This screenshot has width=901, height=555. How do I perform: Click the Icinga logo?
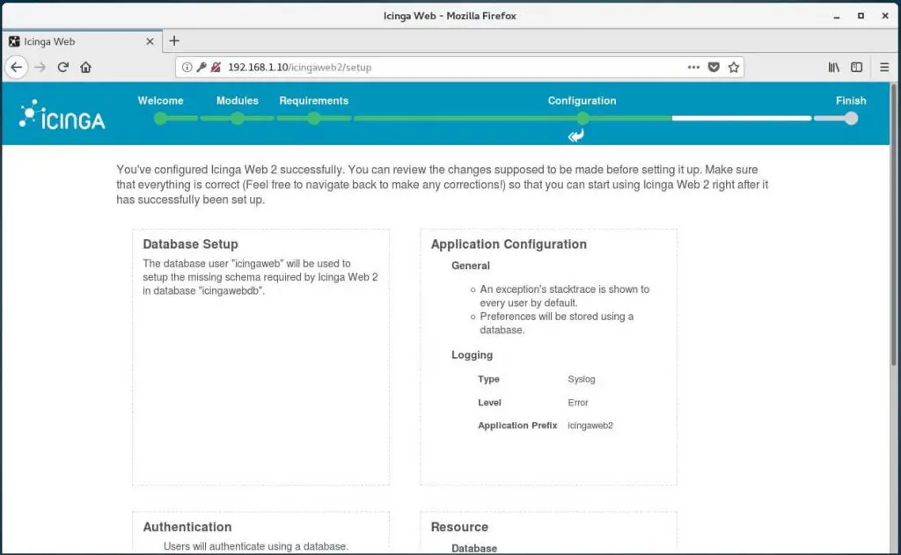click(62, 114)
